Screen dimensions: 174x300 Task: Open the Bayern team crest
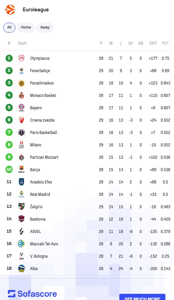tap(21, 108)
